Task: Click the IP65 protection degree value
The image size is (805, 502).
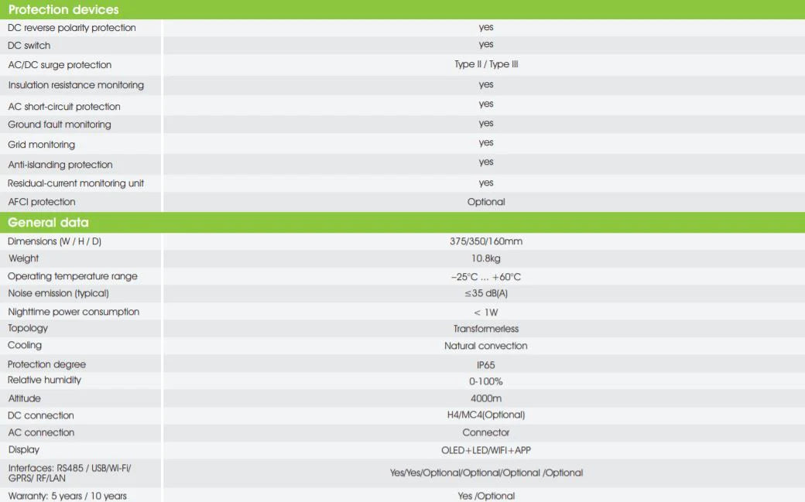Action: coord(486,364)
